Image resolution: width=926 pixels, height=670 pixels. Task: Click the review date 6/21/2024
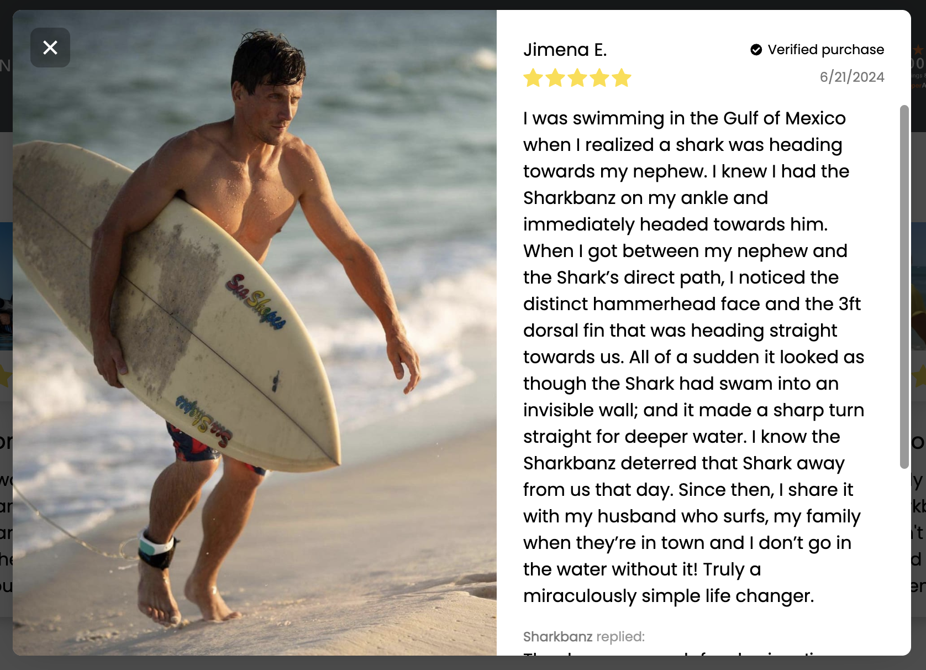(x=852, y=77)
